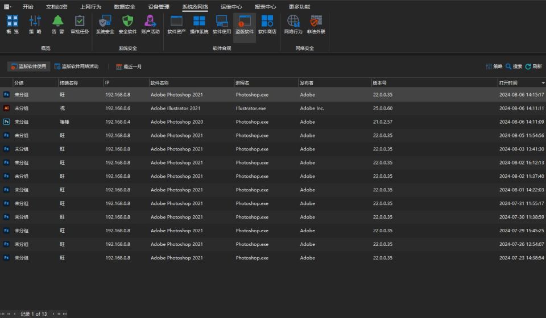Screen dimensions: 546x318
Task: Open the 概览 overview icon in ribbon
Action: click(x=12, y=21)
